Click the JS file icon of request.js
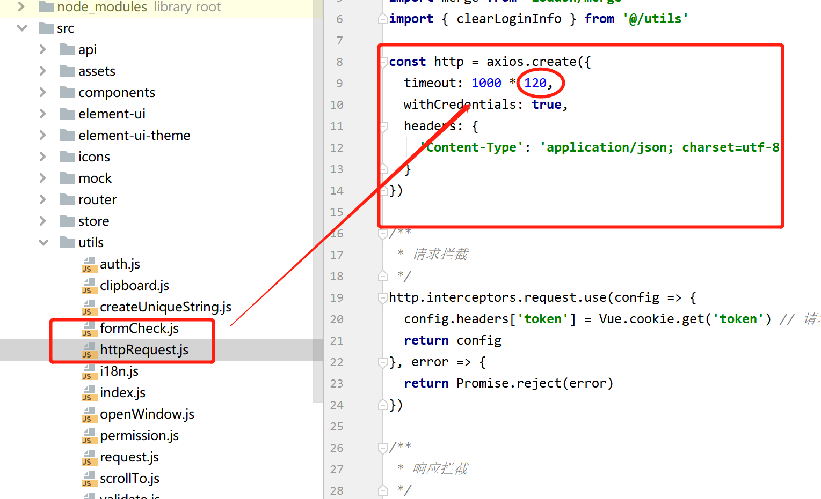Screen dimensions: 821x499 pos(89,457)
